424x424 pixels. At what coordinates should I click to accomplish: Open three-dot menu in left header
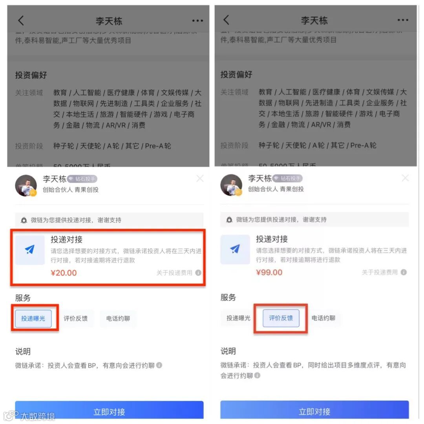[x=197, y=20]
